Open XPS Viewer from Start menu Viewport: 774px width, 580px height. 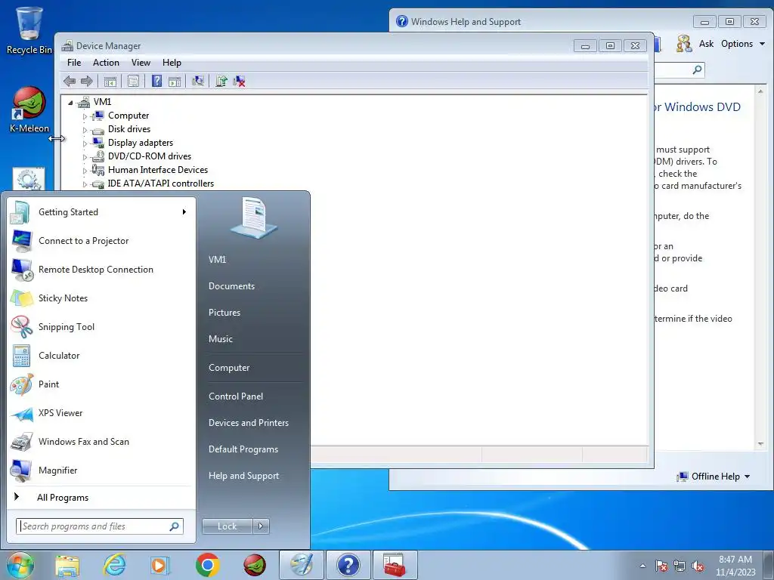point(101,413)
